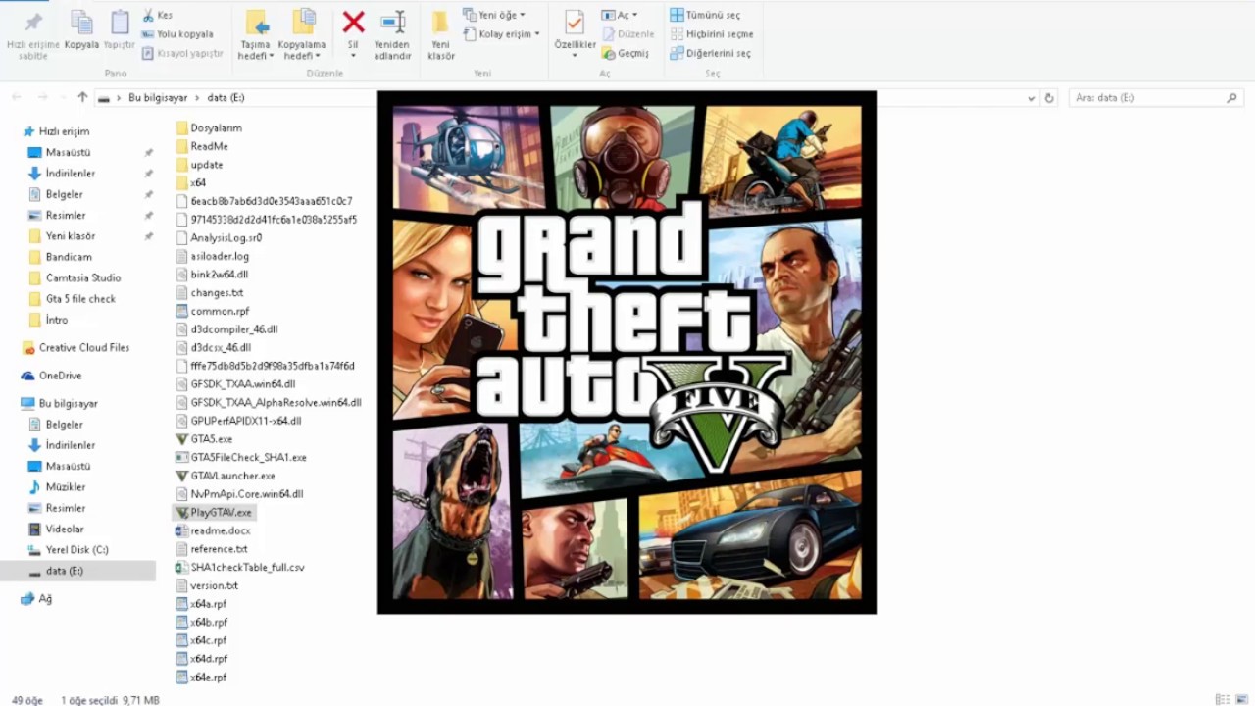This screenshot has height=706, width=1255.
Task: Select the AnalysisLog.sr0 file
Action: (x=226, y=238)
